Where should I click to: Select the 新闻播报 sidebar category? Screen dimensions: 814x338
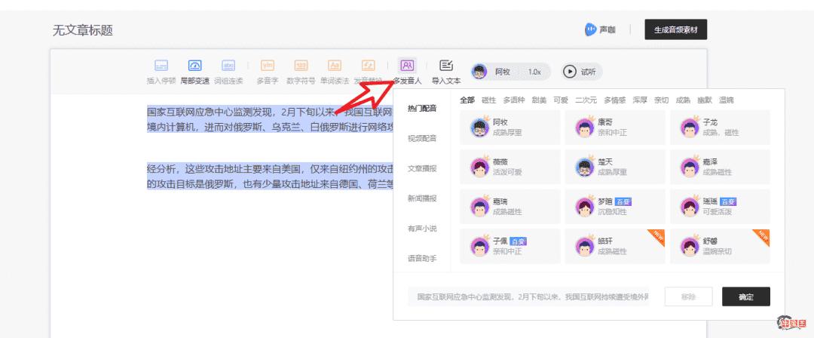point(422,198)
